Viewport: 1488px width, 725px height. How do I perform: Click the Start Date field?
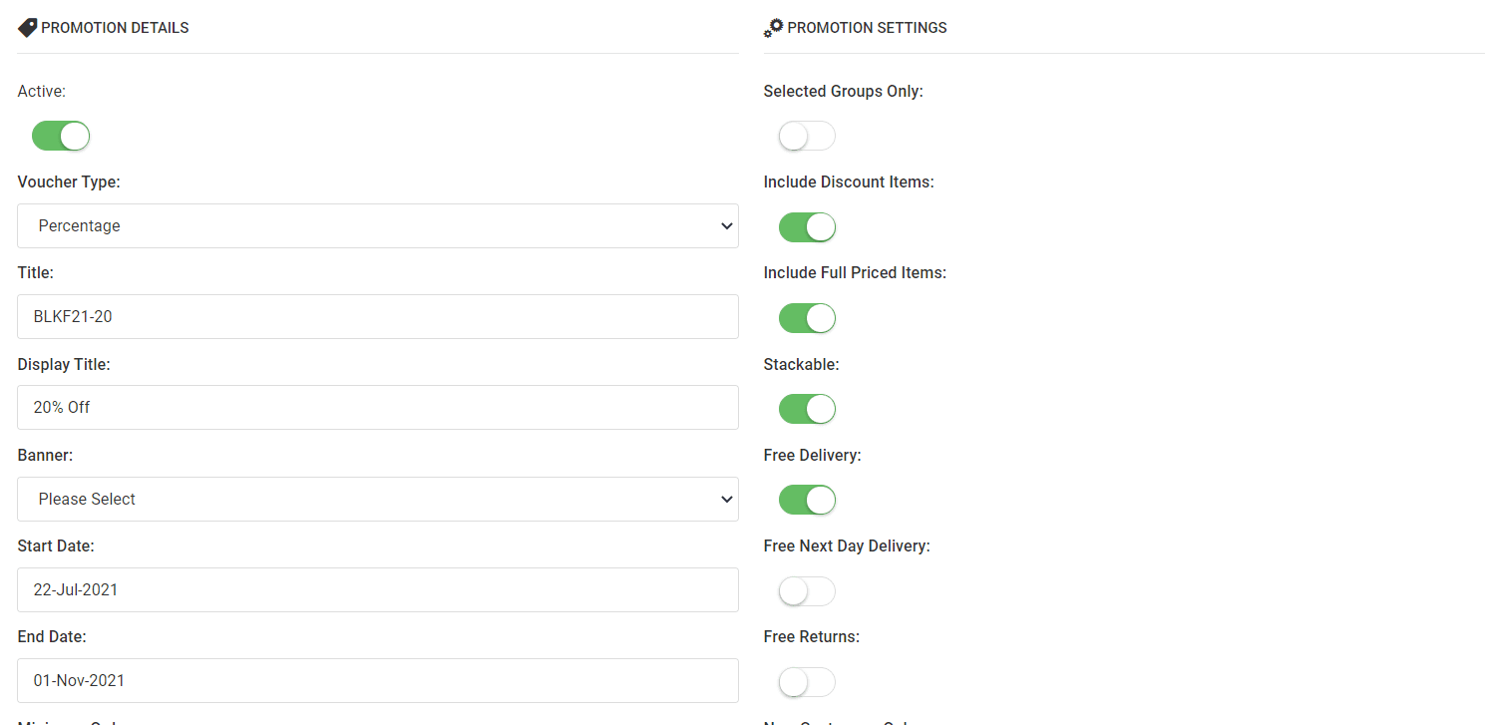378,589
